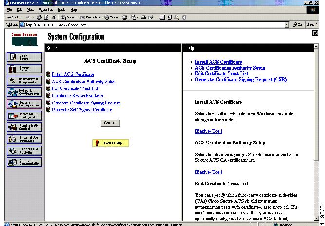The image size is (325, 226).
Task: Click the help pane scroll down arrow
Action: [316, 218]
